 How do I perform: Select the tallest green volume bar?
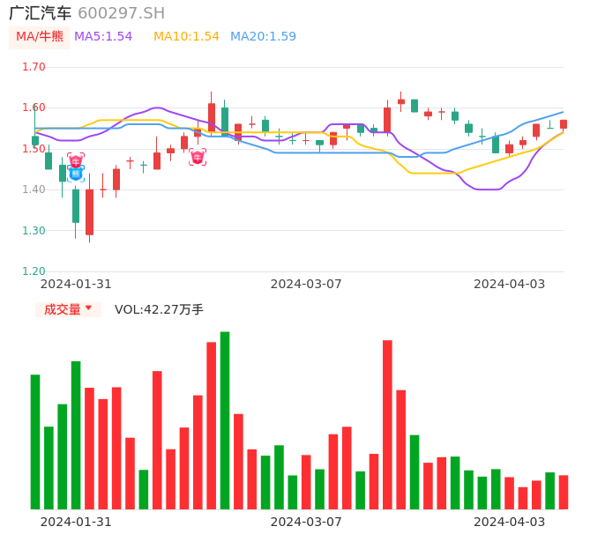(x=225, y=420)
